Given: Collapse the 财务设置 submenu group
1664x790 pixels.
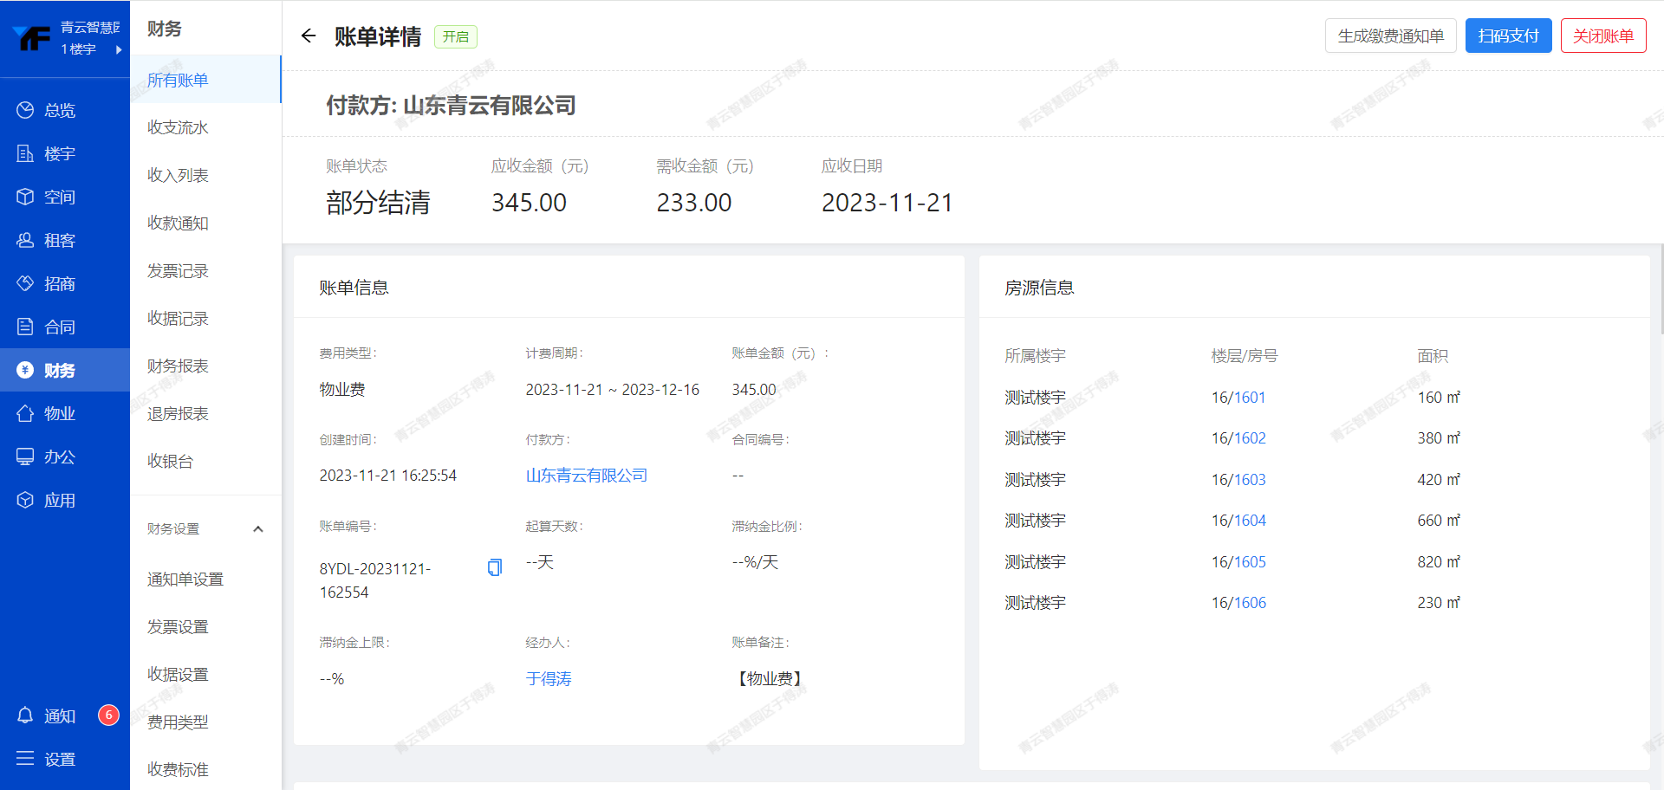Looking at the screenshot, I should click(257, 528).
